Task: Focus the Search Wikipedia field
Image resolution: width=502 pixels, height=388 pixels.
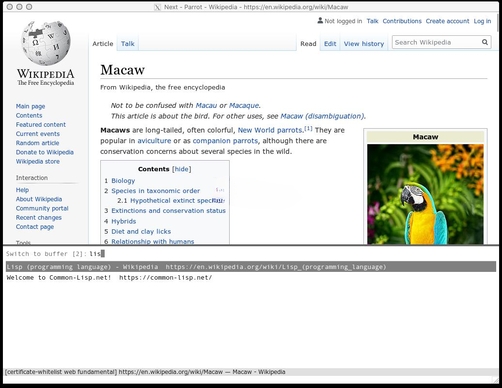Action: [x=435, y=43]
